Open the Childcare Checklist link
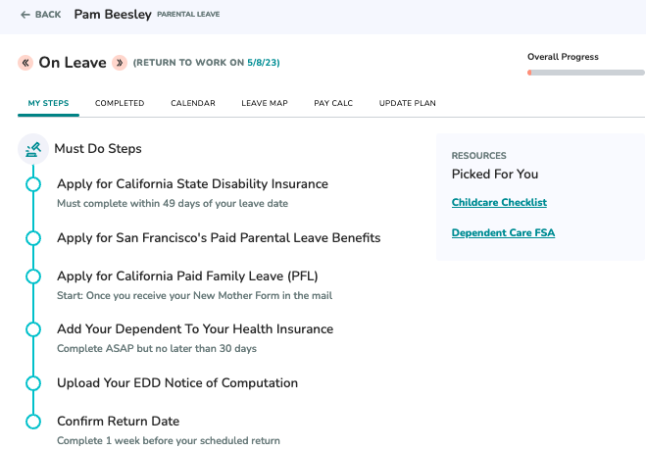The height and width of the screenshot is (451, 646). [x=499, y=202]
